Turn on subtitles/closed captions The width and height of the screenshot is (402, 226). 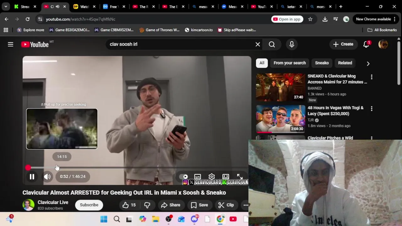[x=198, y=177]
